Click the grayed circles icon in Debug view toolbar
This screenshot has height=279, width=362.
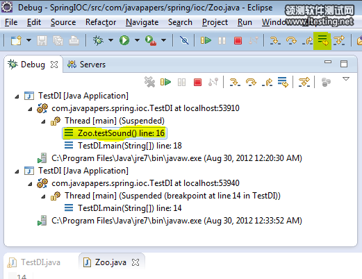326,83
